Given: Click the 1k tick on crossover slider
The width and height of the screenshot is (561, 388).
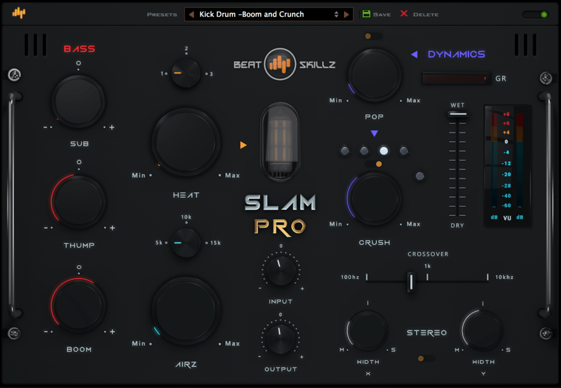Looking at the screenshot, I should click(427, 277).
